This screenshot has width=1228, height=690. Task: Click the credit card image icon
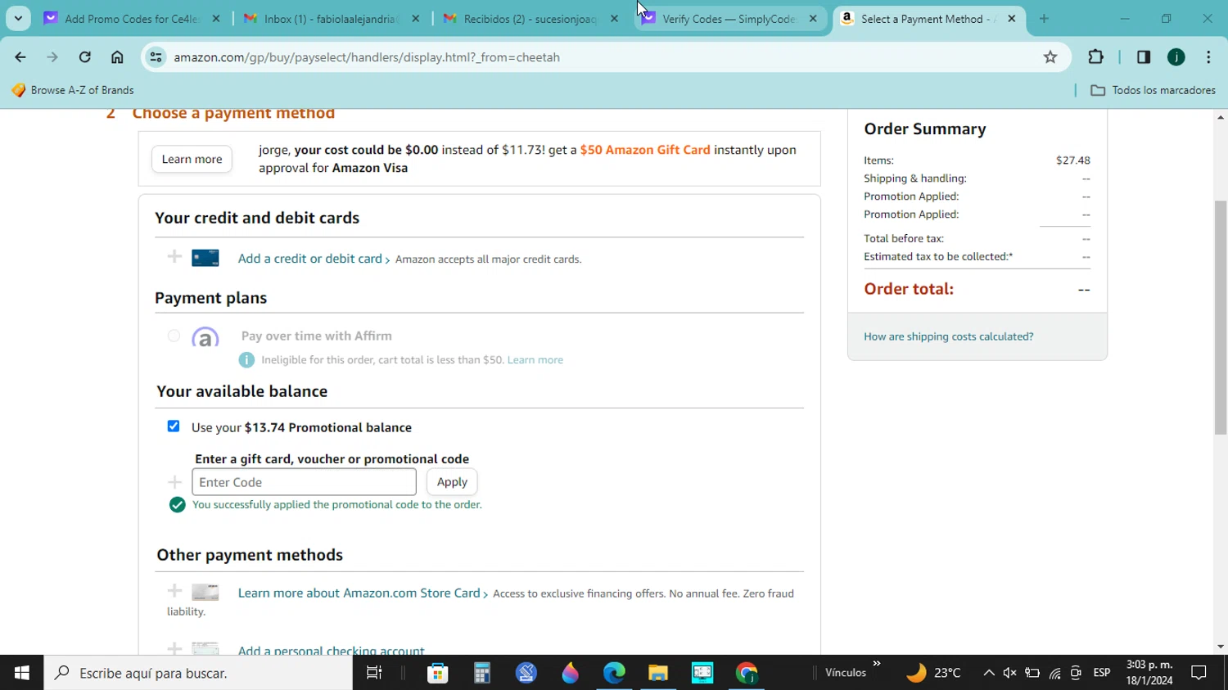pos(205,258)
